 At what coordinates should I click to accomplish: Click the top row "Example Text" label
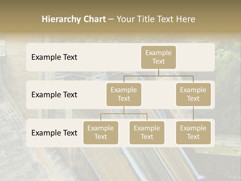(x=54, y=57)
